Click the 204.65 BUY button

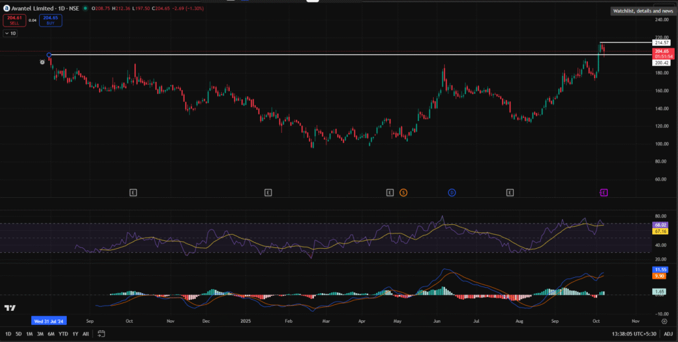point(51,21)
